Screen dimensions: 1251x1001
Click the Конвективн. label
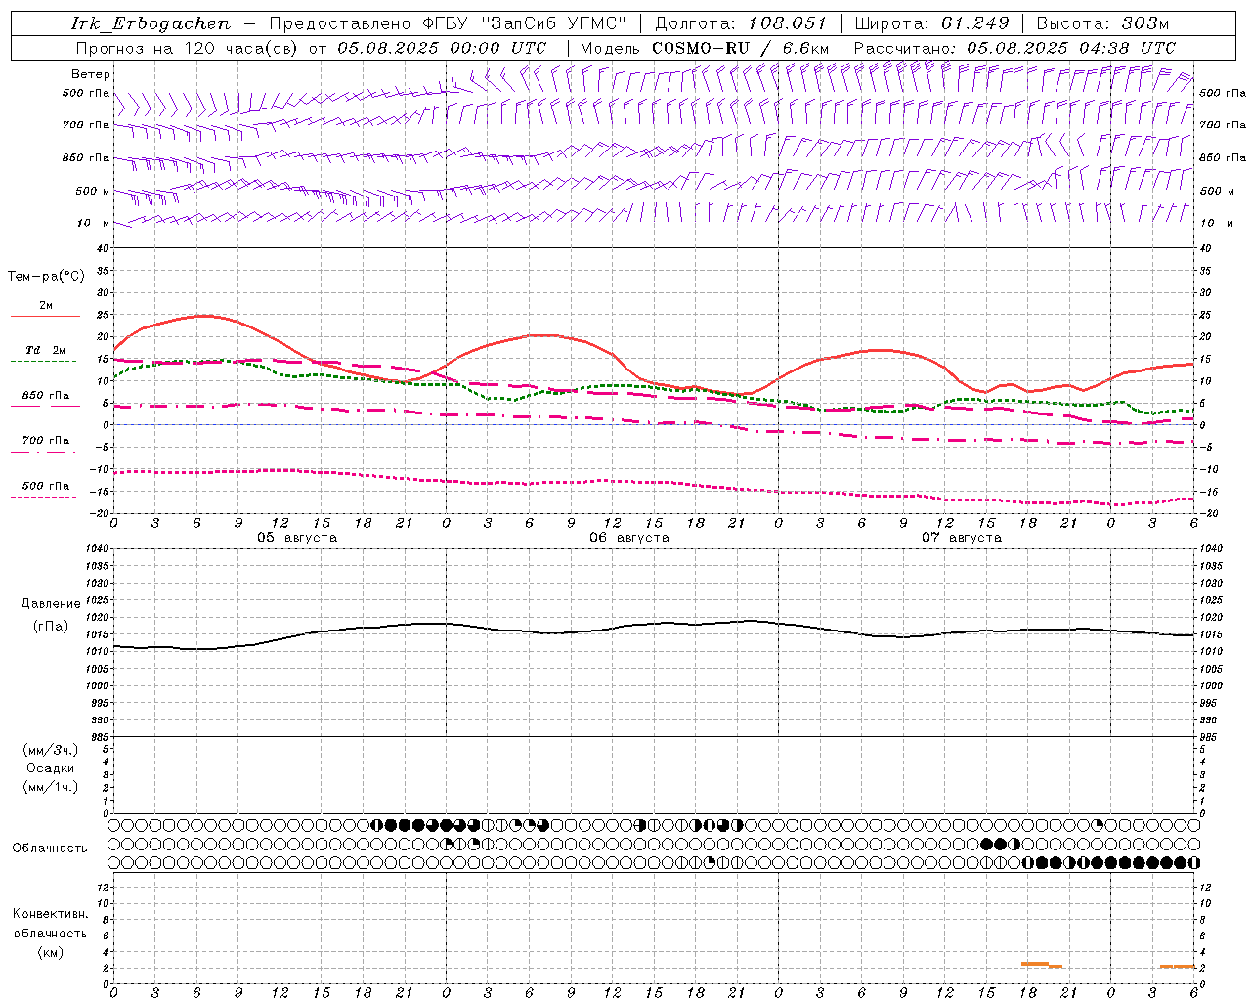point(50,914)
